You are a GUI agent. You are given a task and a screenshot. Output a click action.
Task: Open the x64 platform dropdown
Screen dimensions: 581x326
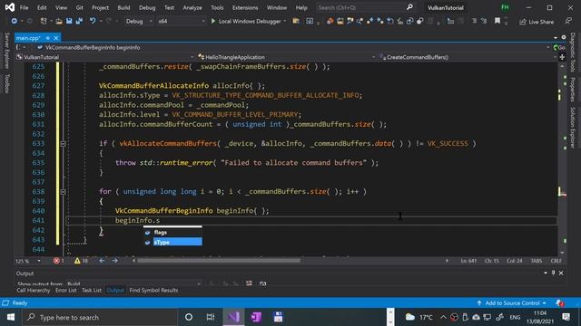182,22
